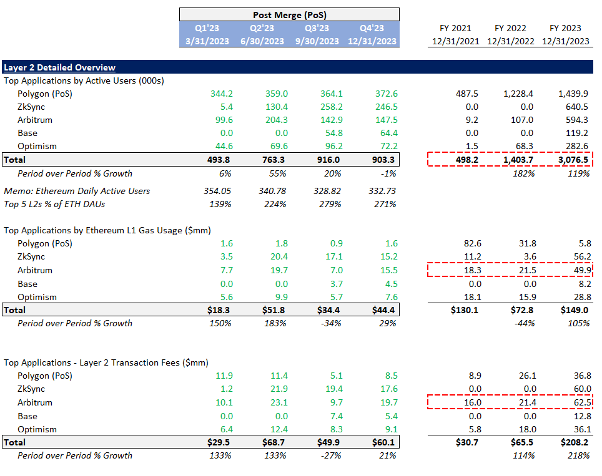This screenshot has height=476, width=602.
Task: Select the Polygon fees Q1'23 value 11.9
Action: (224, 376)
